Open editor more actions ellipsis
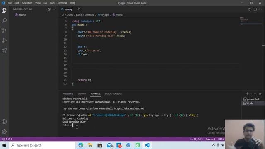The width and height of the screenshot is (265, 149). [260, 9]
